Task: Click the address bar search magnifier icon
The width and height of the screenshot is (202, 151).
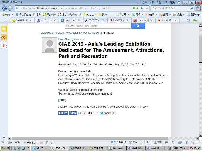Action: 191,8
